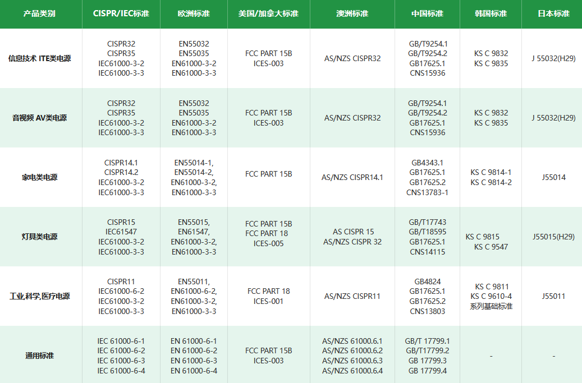Image resolution: width=582 pixels, height=383 pixels.
Task: Select the 信息技术 ITE类电源 row label
Action: pyautogui.click(x=39, y=58)
